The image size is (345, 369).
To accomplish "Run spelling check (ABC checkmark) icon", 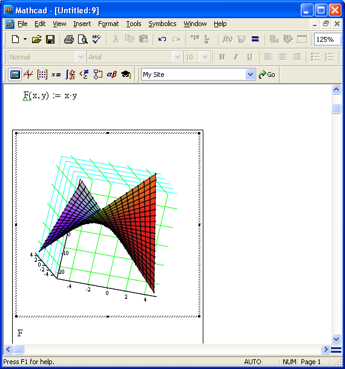I will tap(97, 39).
